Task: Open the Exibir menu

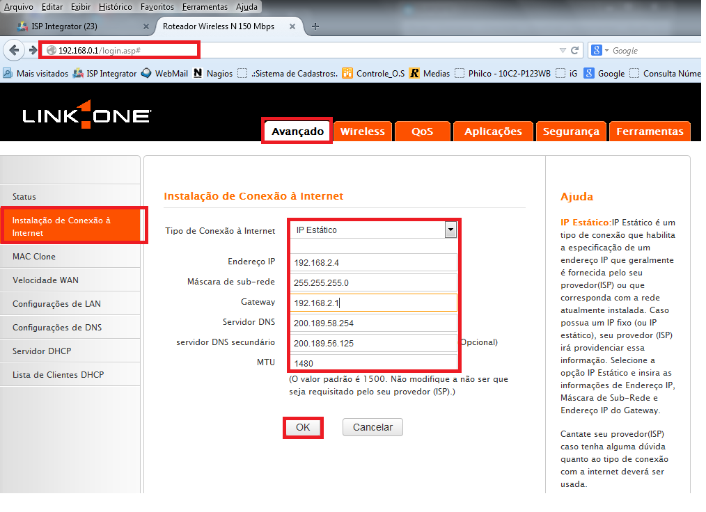Action: (81, 7)
